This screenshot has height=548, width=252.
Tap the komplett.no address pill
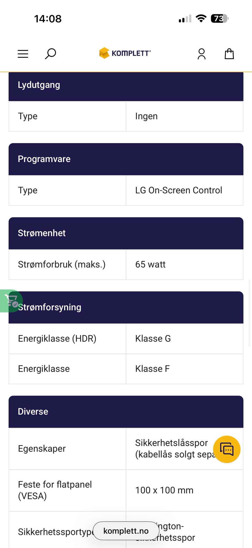[x=126, y=531]
